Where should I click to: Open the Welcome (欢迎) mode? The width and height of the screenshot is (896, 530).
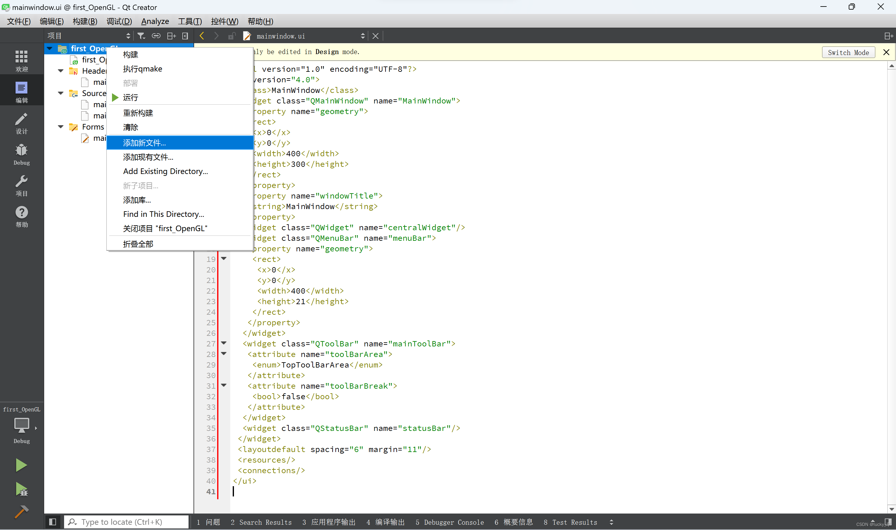pyautogui.click(x=21, y=60)
